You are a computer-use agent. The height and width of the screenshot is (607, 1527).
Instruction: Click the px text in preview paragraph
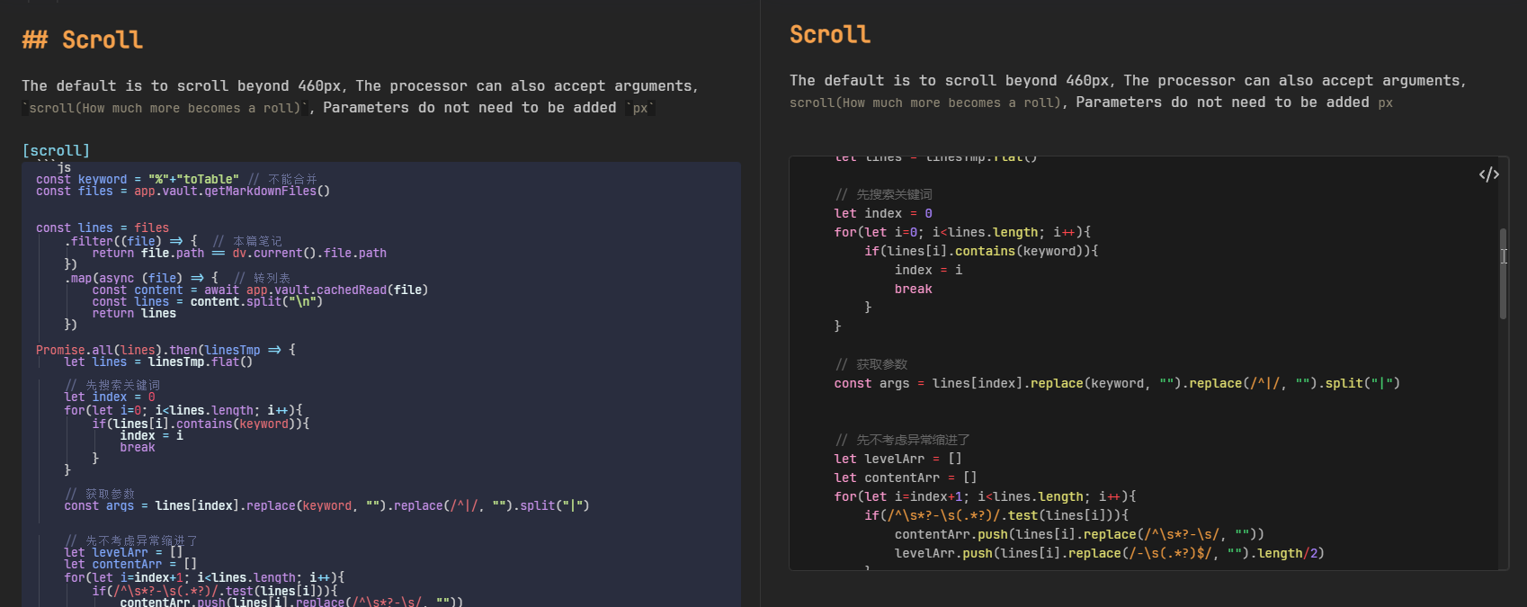click(1385, 103)
